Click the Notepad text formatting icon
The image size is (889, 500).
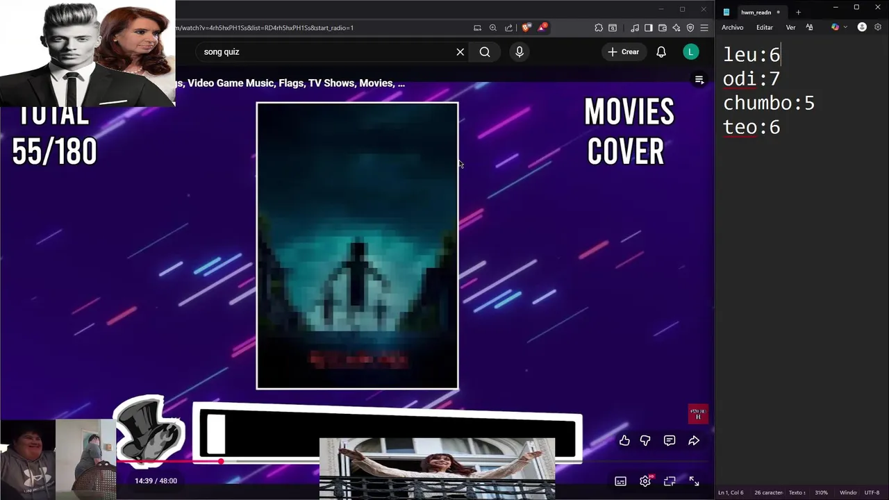(x=809, y=27)
